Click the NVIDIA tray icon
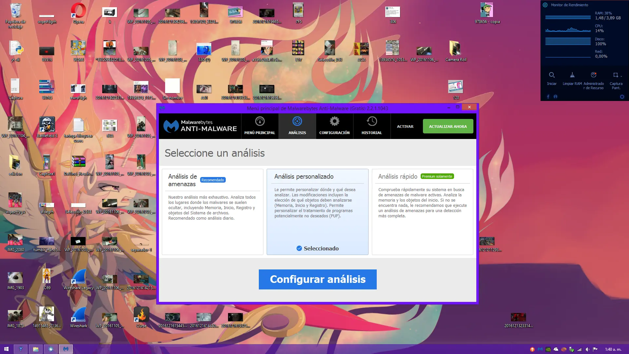 548,349
